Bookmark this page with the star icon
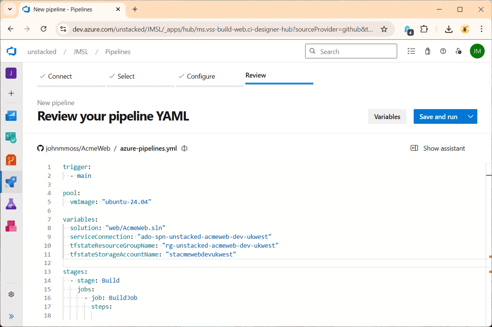Screen dimensions: 492x327 (384, 29)
